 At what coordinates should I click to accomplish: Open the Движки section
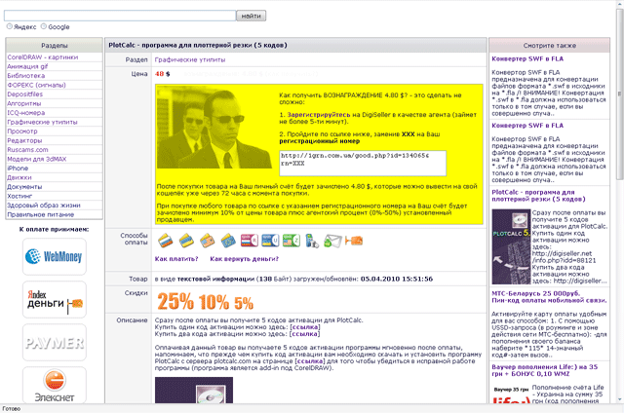pos(19,177)
